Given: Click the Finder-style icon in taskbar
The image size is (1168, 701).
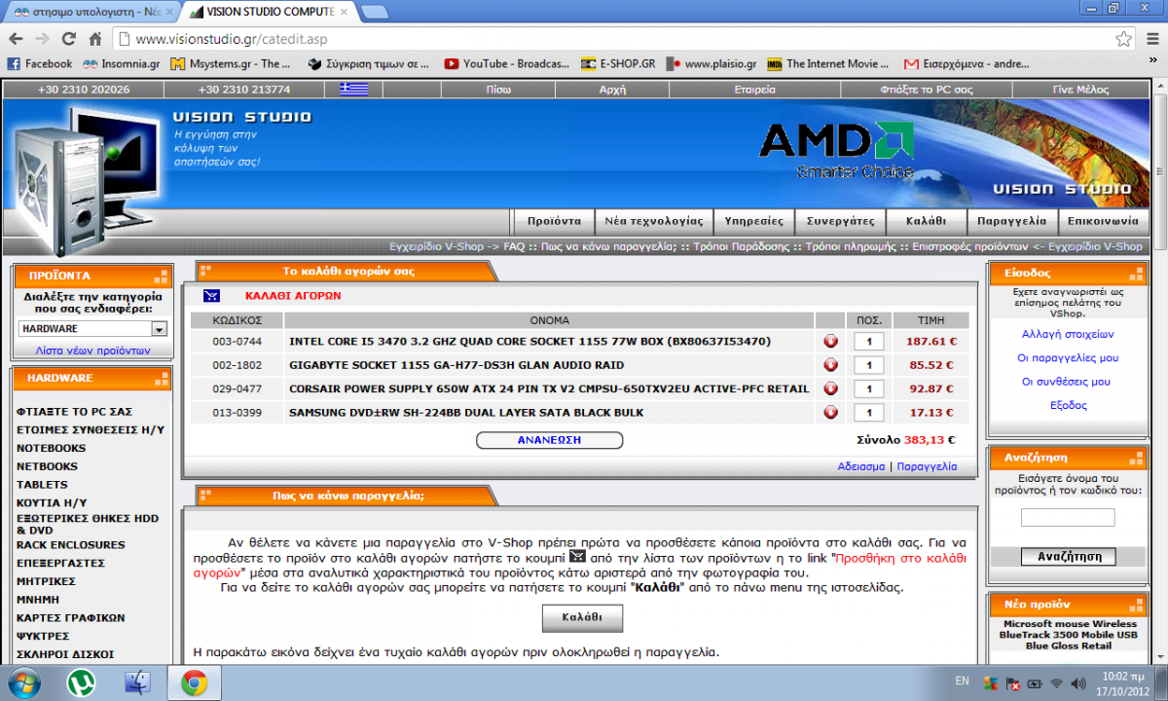Looking at the screenshot, I should pyautogui.click(x=138, y=683).
